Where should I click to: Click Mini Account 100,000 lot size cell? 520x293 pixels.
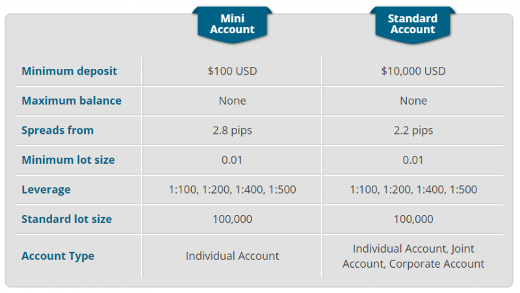coord(232,219)
